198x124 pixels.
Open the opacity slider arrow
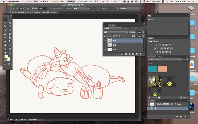click(x=143, y=32)
